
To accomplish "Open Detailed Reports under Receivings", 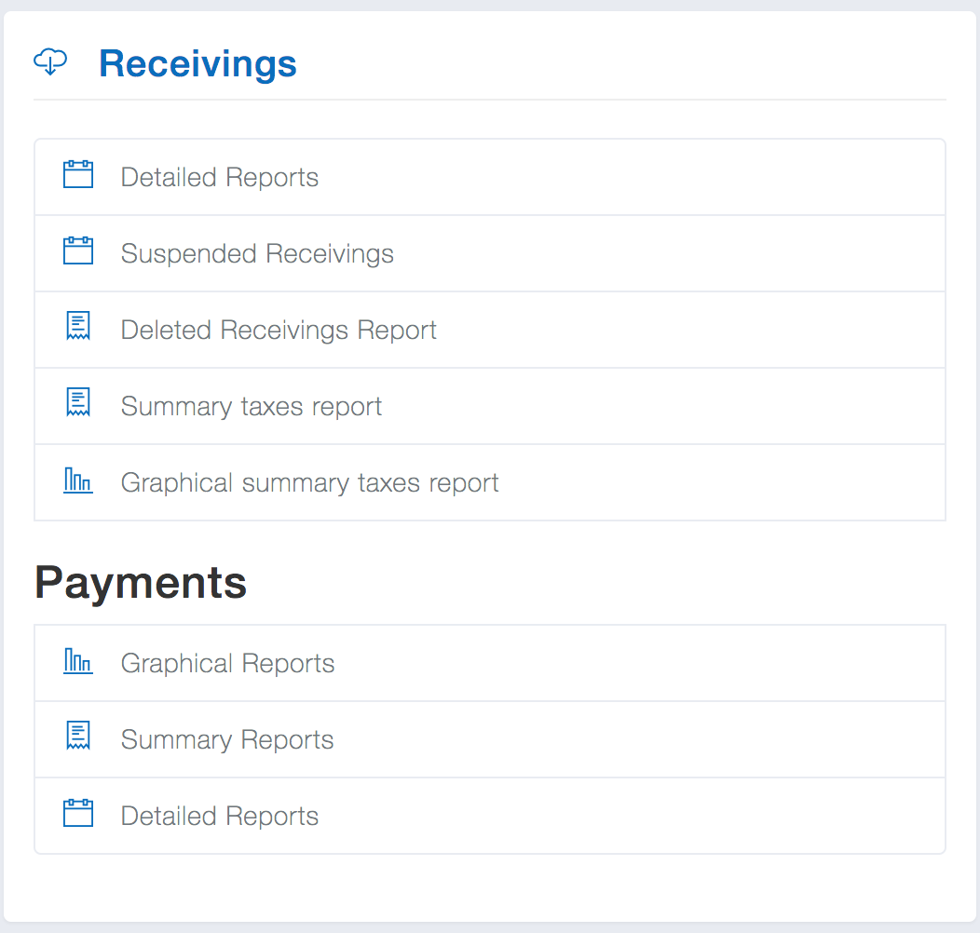I will click(220, 178).
